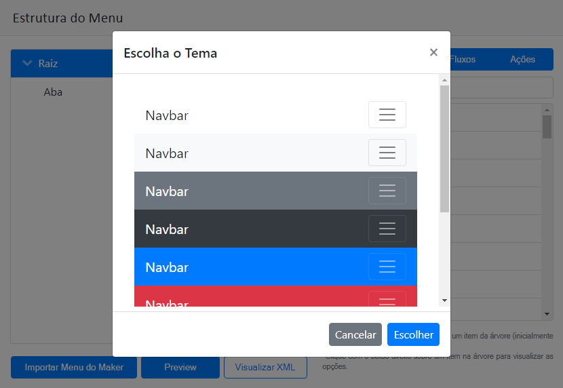Click hamburger toggler on medium gray Navbar
This screenshot has height=388, width=563.
click(x=387, y=191)
